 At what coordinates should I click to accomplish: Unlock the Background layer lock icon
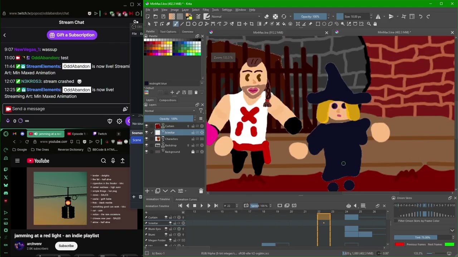point(193,152)
